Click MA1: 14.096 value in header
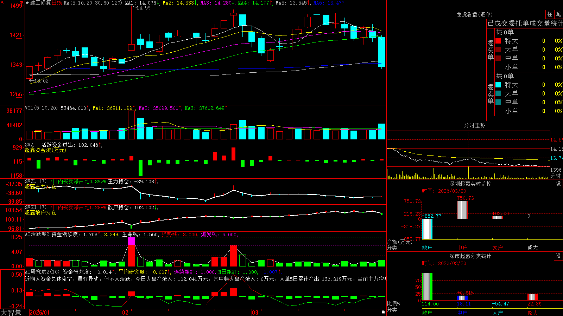Image resolution: width=563 pixels, height=316 pixels. click(x=141, y=3)
